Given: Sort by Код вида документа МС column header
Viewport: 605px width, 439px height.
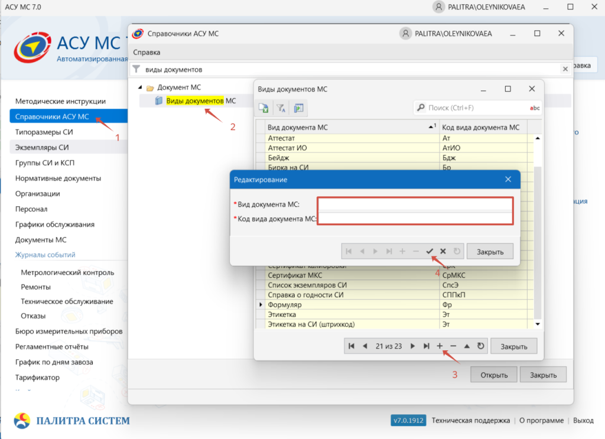Looking at the screenshot, I should [x=483, y=127].
